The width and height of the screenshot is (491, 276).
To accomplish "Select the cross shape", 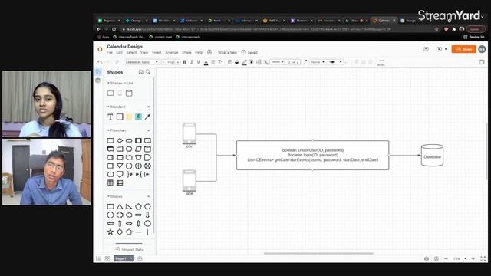I will (x=120, y=215).
